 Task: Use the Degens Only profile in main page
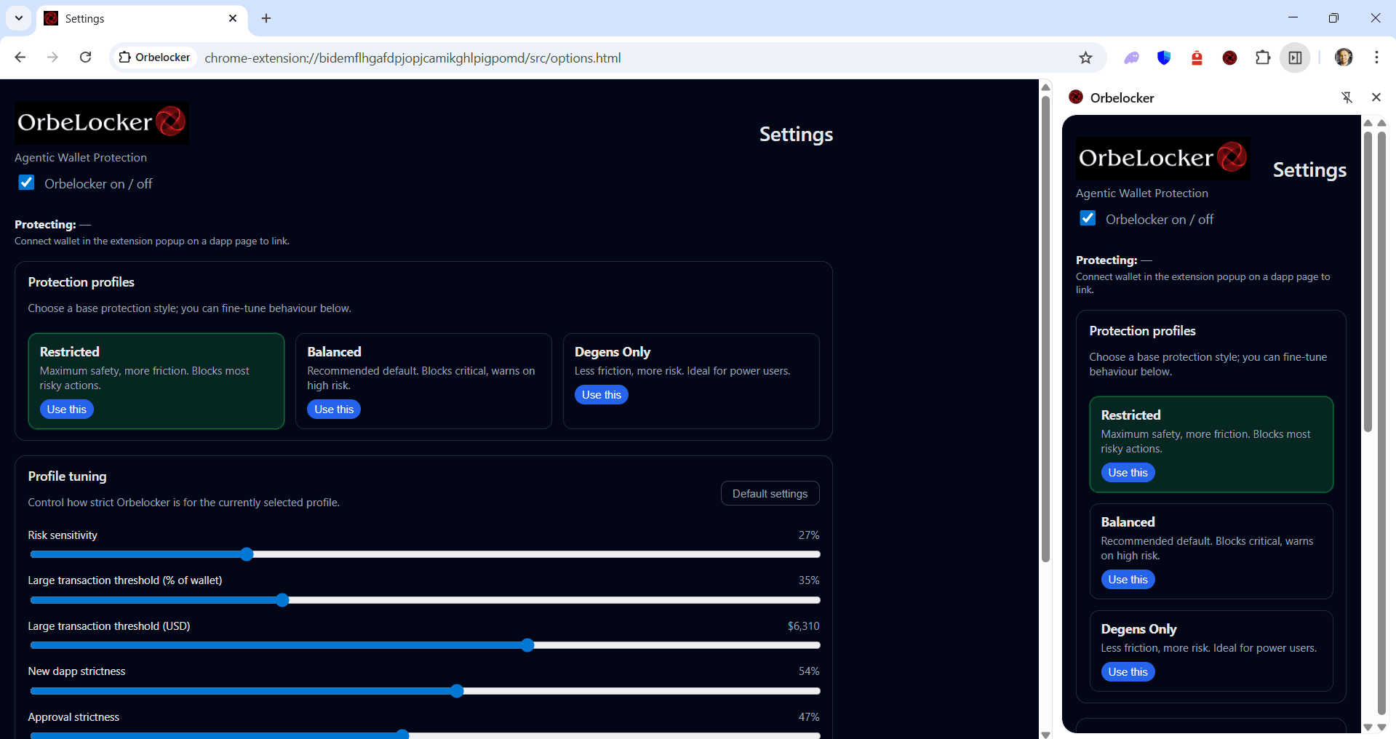pyautogui.click(x=602, y=395)
